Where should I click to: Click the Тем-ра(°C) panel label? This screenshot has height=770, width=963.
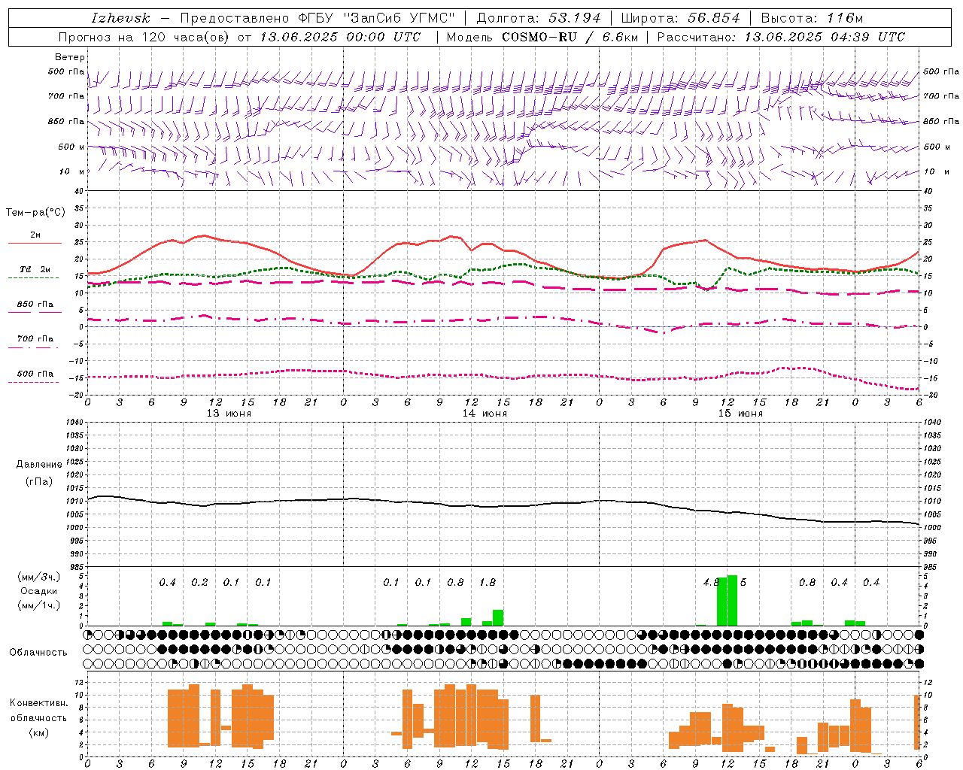(35, 213)
